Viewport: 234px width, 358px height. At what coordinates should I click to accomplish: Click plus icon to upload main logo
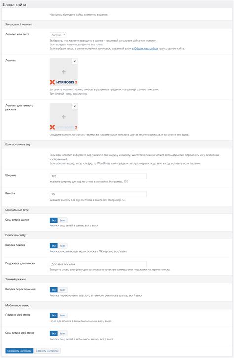pyautogui.click(x=64, y=72)
